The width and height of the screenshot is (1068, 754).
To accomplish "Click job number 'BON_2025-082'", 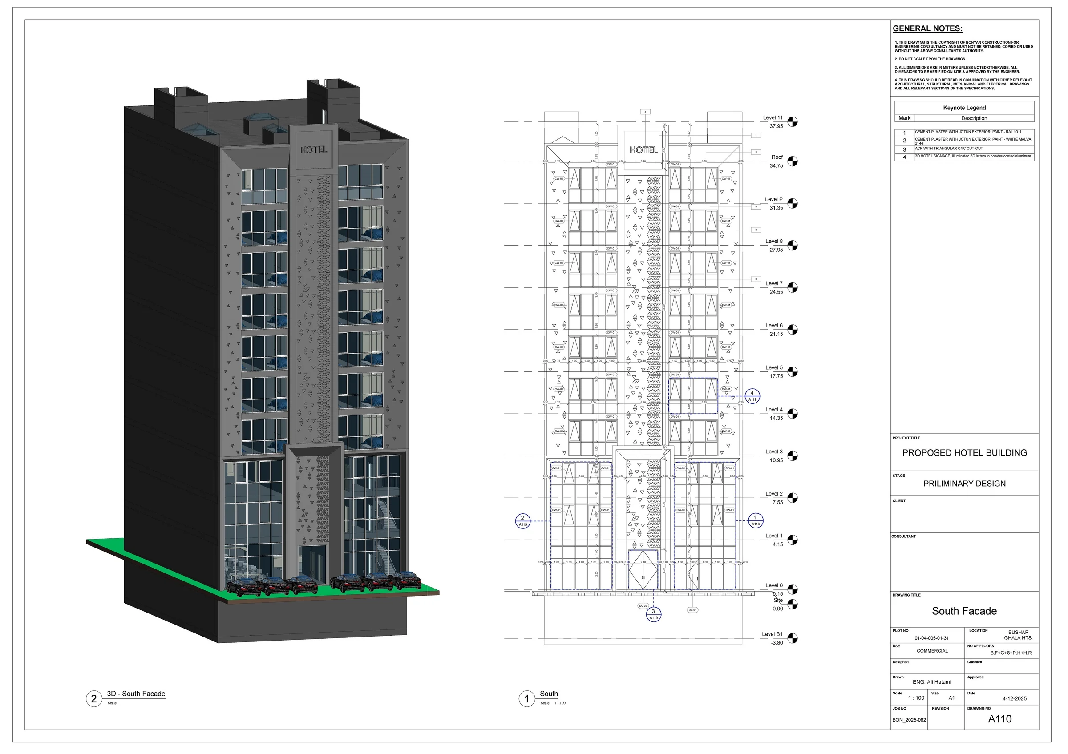I will [x=909, y=720].
